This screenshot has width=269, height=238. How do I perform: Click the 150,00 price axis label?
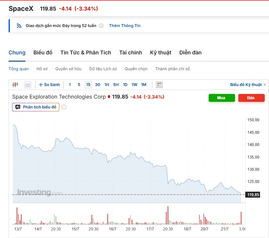253,120
